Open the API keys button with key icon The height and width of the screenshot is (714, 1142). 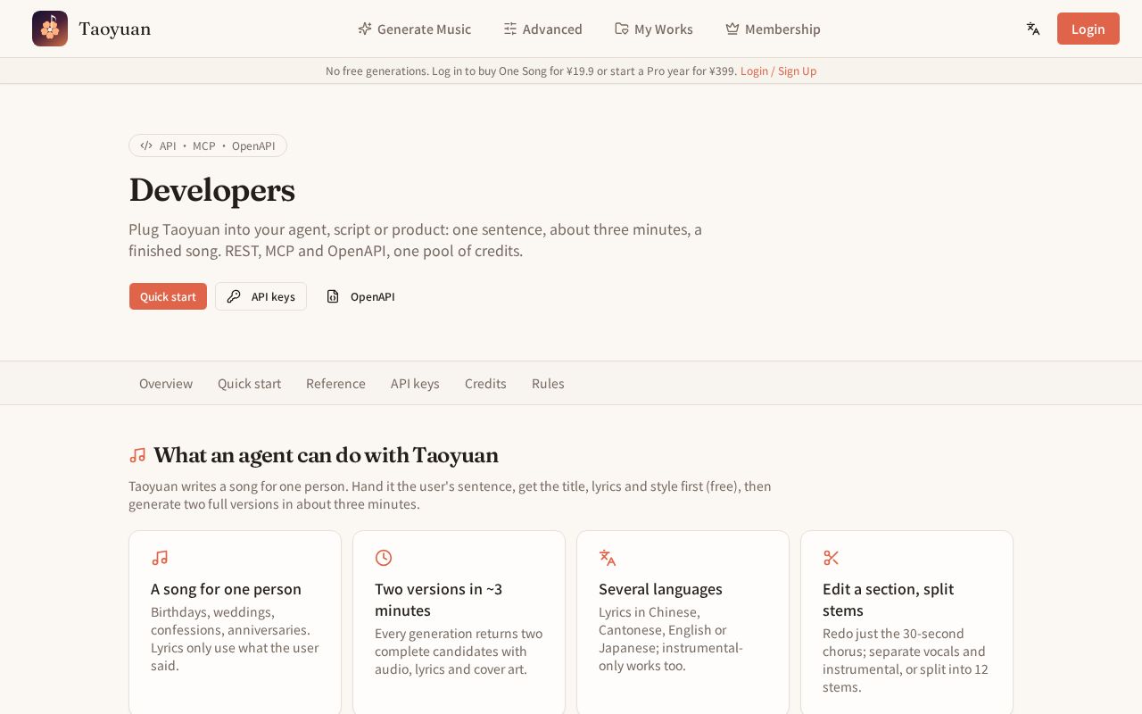coord(261,296)
